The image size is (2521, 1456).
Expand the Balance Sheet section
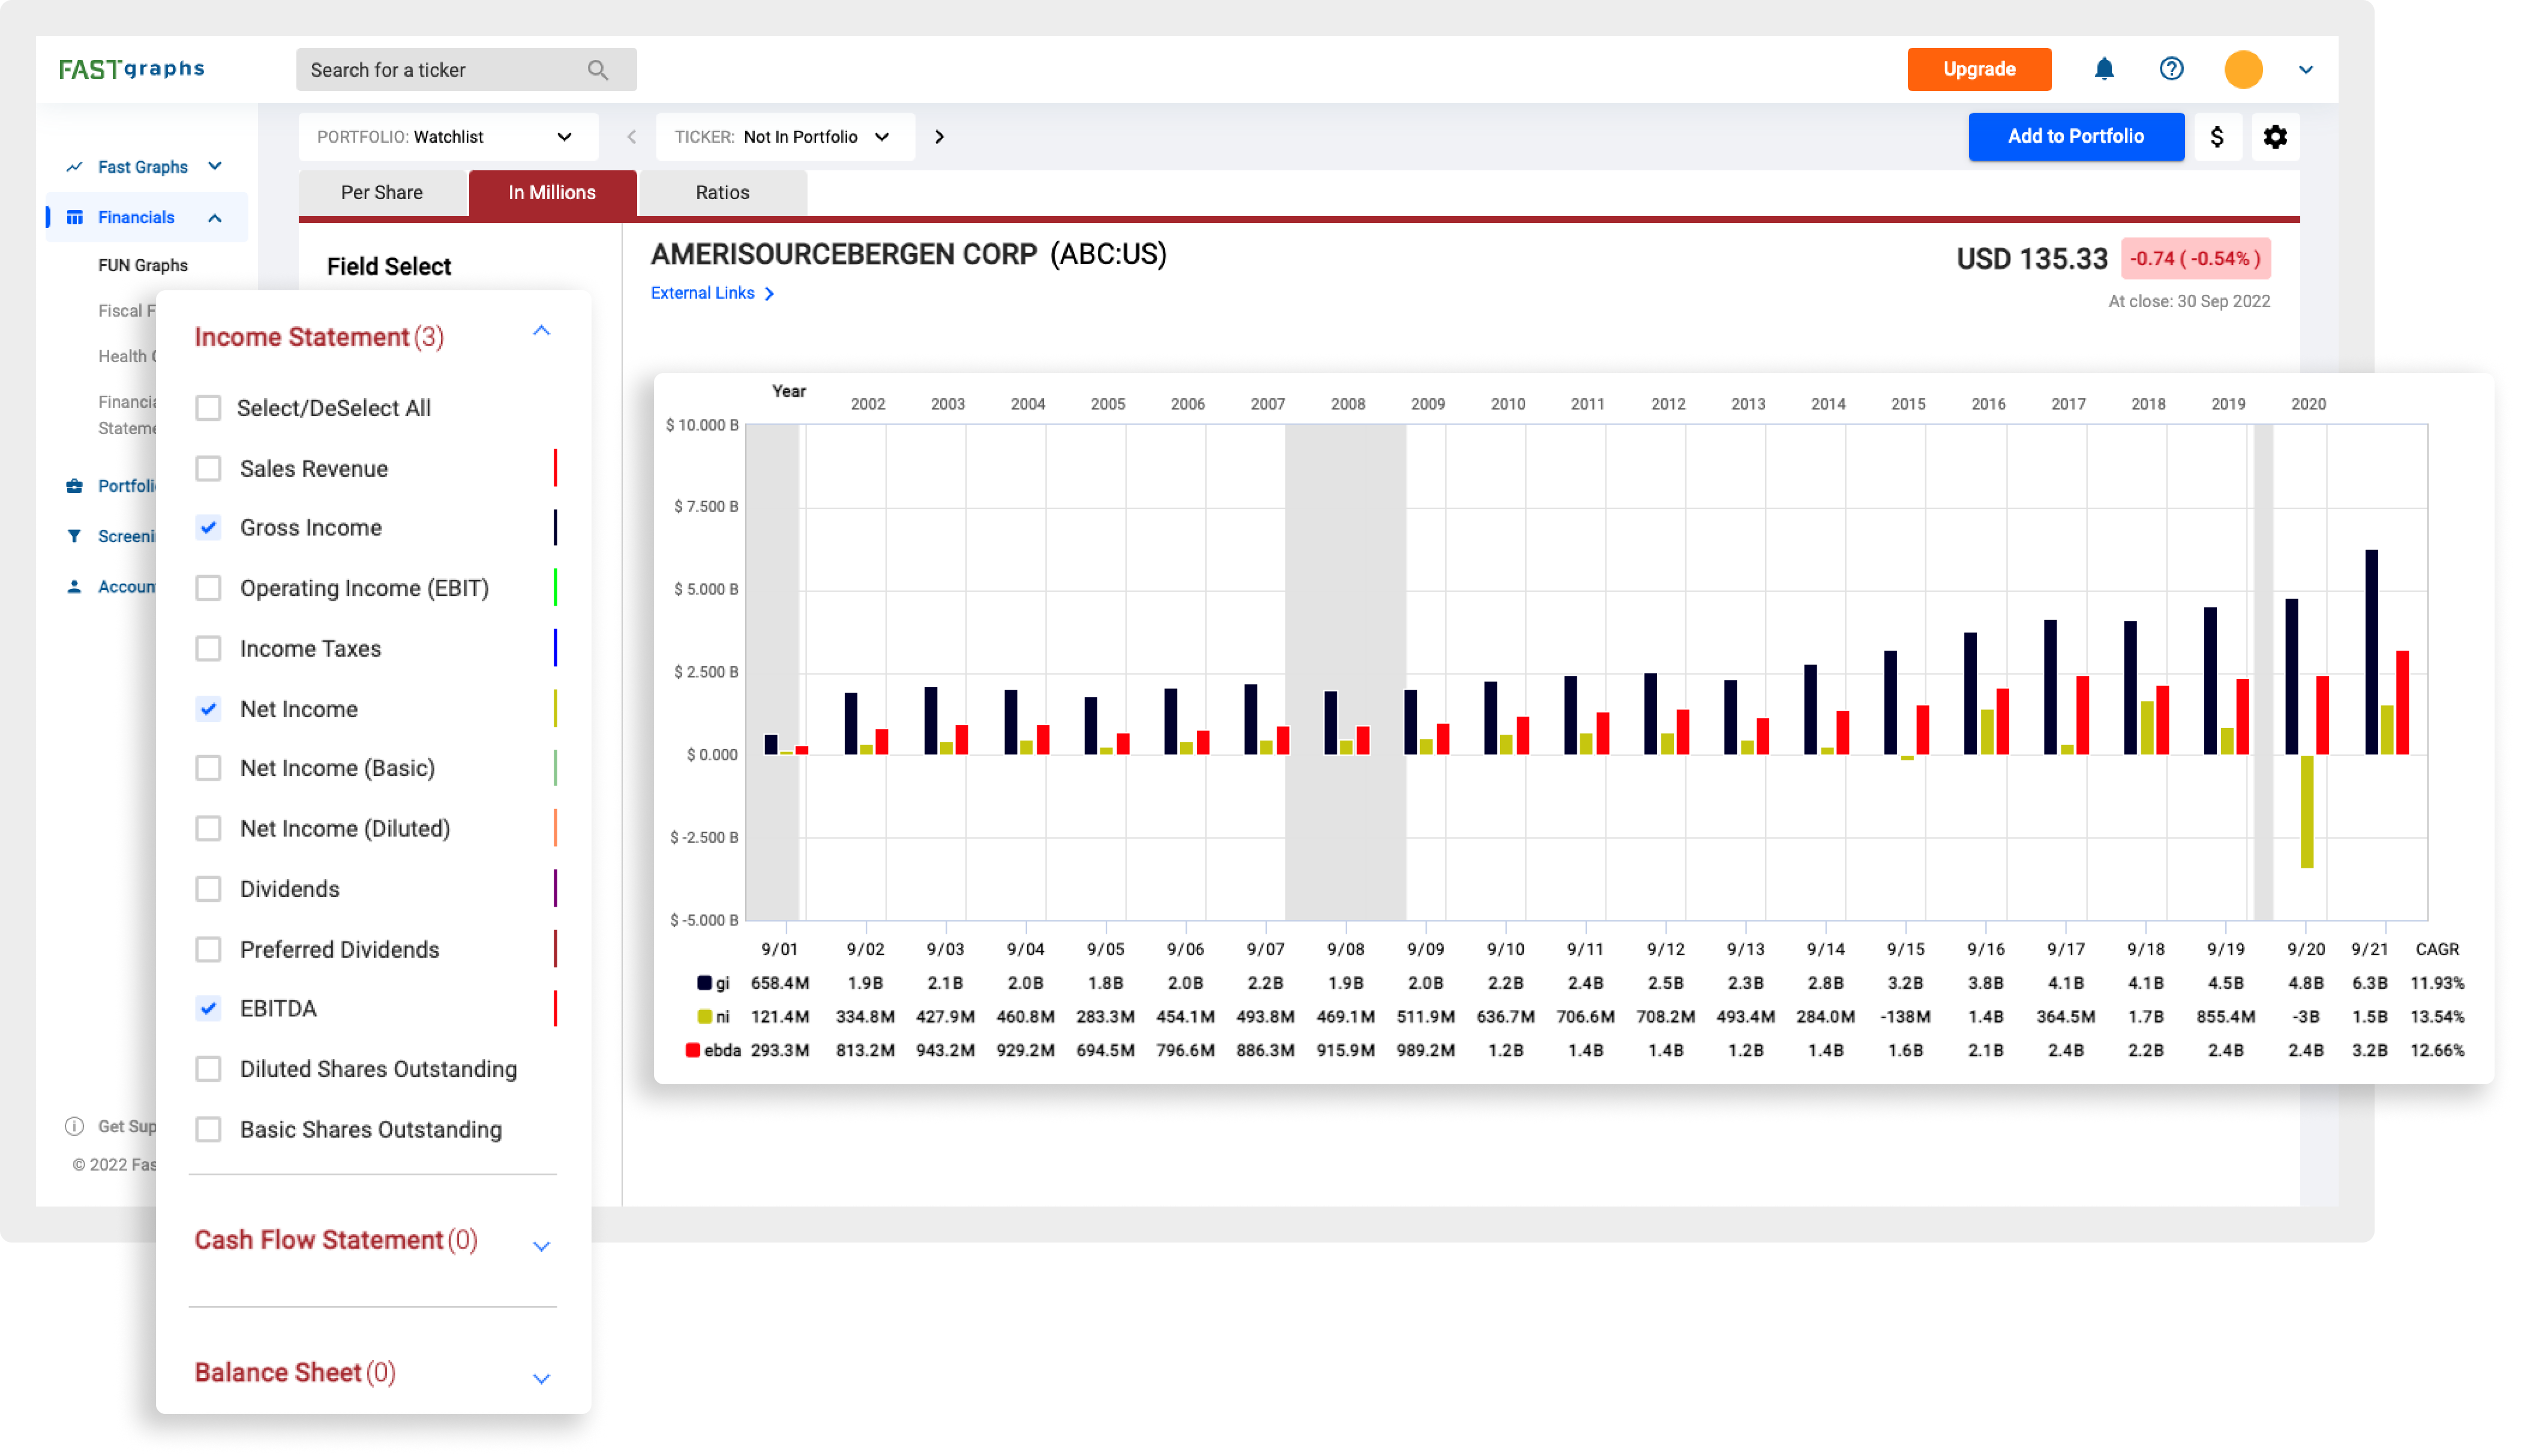[541, 1378]
